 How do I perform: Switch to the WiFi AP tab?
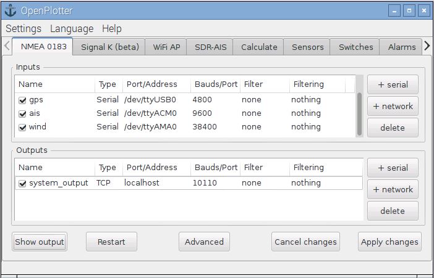coord(167,47)
